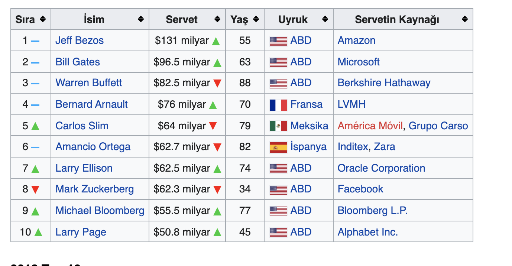The width and height of the screenshot is (512, 266).
Task: Click the red América Móvil link
Action: pyautogui.click(x=370, y=126)
